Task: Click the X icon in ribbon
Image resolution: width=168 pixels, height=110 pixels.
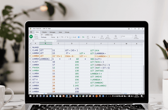Action: pyautogui.click(x=68, y=37)
